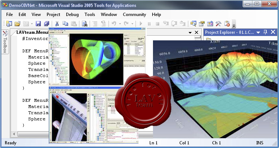
Task: Expand the Add New Item dropdown arrow
Action: (x=32, y=24)
